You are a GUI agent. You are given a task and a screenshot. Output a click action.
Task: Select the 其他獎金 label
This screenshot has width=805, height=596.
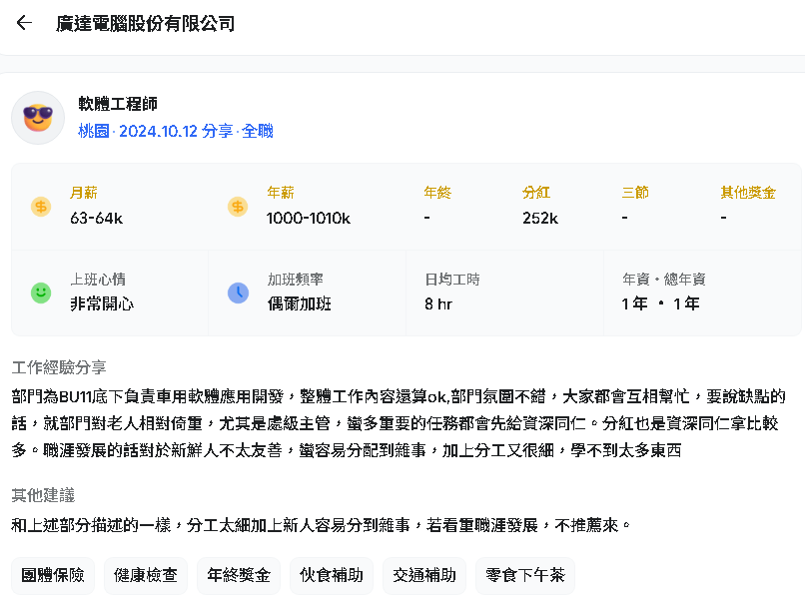(748, 193)
